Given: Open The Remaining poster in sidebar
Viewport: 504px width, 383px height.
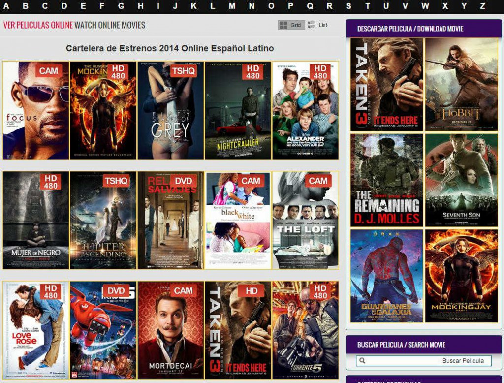Looking at the screenshot, I should (x=387, y=180).
